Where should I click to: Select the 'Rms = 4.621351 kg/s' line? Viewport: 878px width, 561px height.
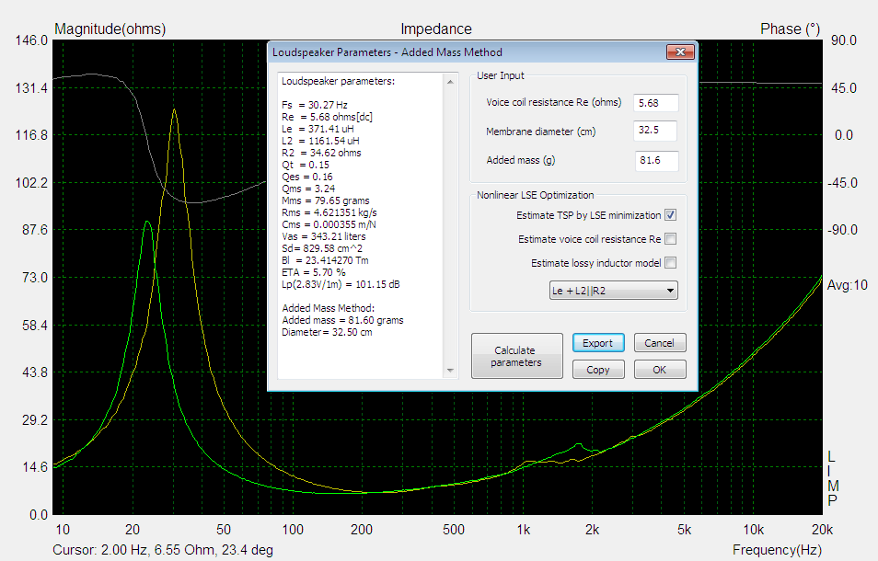pyautogui.click(x=329, y=212)
